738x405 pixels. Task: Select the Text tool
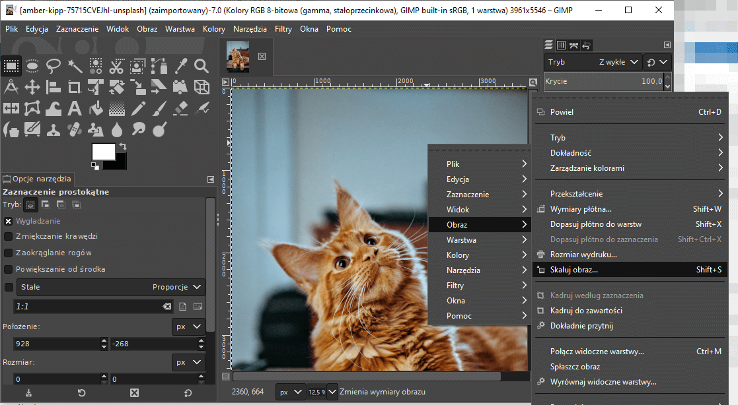74,108
